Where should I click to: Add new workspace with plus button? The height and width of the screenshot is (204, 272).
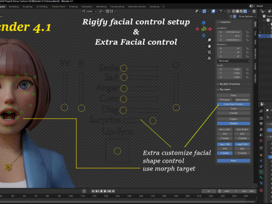(163, 7)
